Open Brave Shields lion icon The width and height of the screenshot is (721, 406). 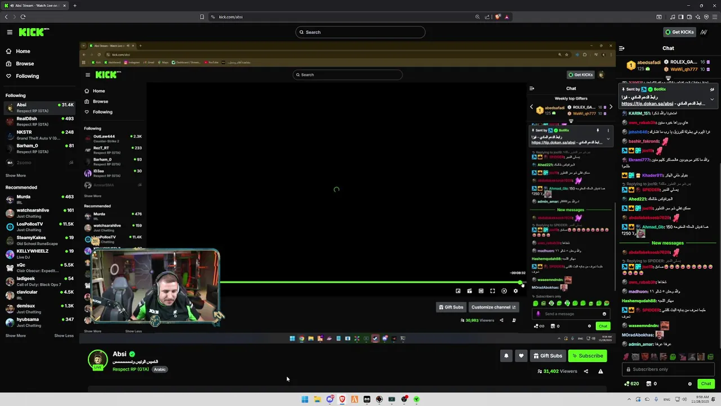(x=498, y=17)
